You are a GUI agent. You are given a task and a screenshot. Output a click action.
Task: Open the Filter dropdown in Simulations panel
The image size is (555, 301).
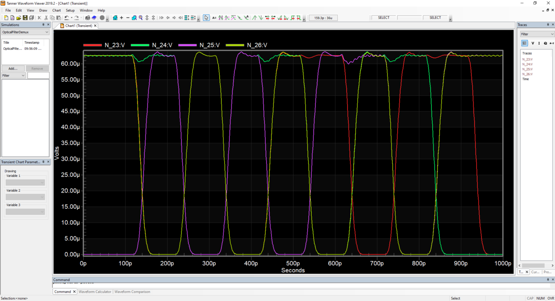[13, 75]
